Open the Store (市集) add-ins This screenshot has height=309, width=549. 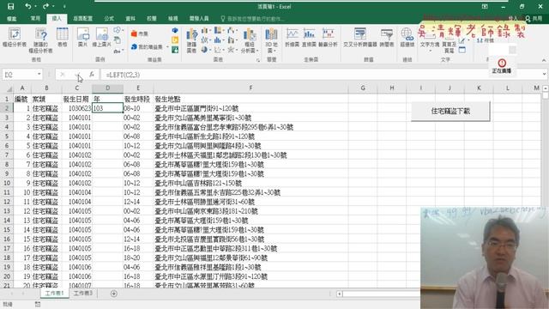point(140,33)
